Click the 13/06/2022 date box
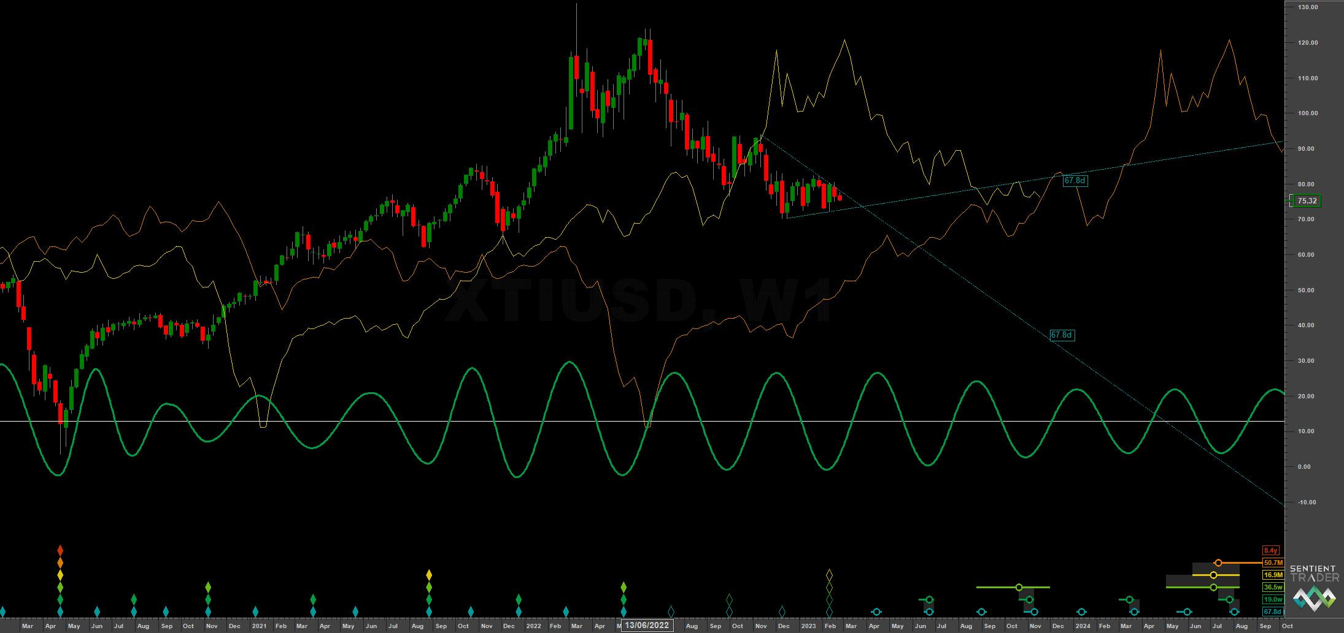Viewport: 1344px width, 633px height. tap(646, 625)
